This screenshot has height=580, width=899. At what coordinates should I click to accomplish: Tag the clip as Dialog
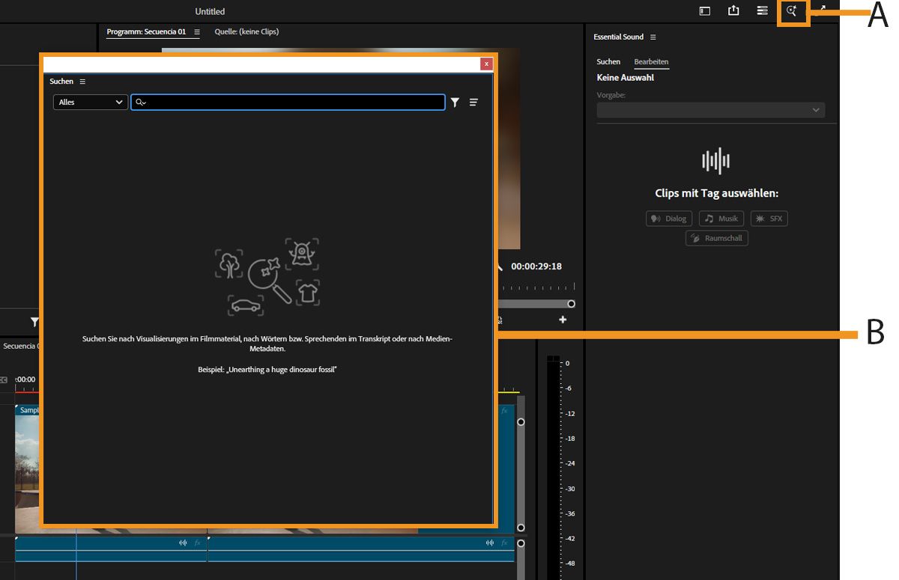click(669, 219)
